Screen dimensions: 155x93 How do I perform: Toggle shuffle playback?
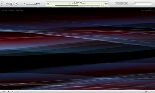coord(9,92)
